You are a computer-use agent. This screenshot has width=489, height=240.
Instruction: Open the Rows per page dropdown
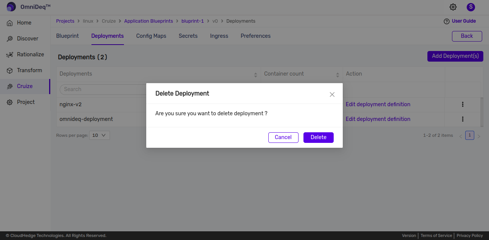coord(99,135)
